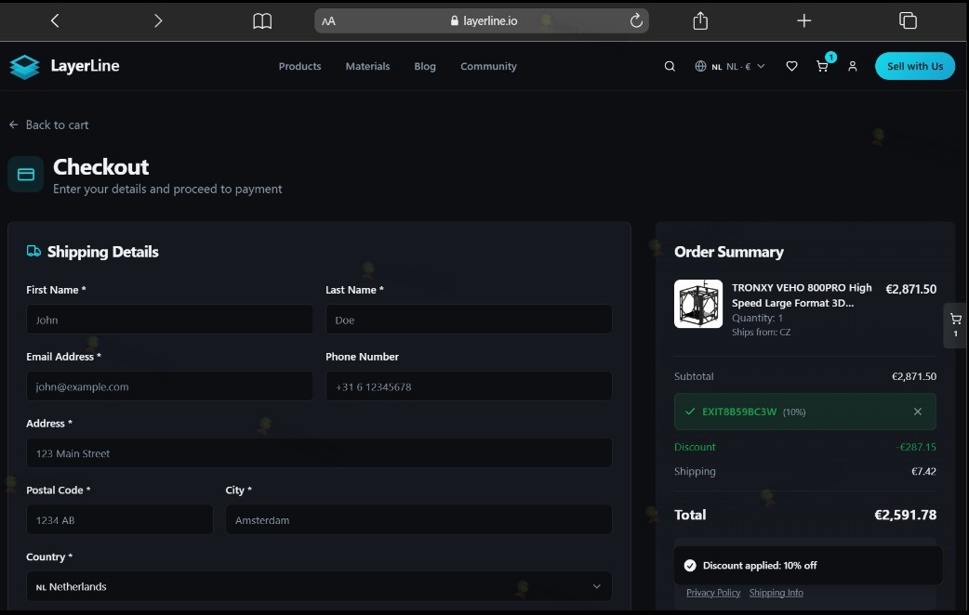The image size is (969, 615).
Task: Tap the Safari share icon
Action: (700, 21)
